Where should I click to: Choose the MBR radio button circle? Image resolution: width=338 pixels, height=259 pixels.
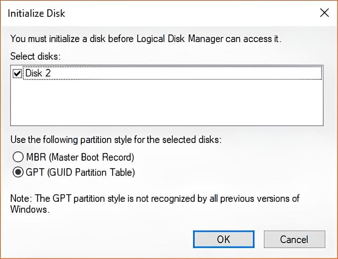[18, 157]
